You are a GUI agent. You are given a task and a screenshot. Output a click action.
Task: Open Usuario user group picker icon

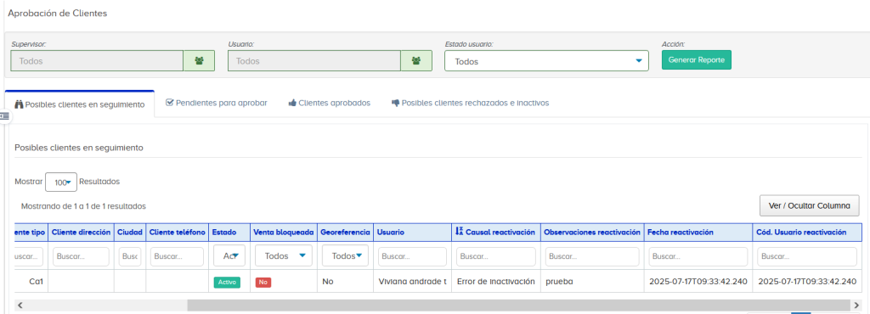[416, 61]
